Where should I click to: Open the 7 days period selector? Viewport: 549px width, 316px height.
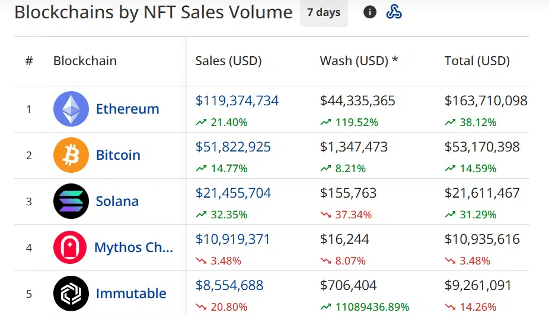324,12
